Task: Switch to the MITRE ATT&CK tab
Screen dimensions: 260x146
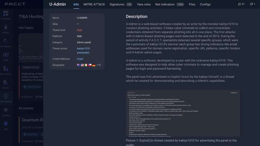Action: pos(94,4)
